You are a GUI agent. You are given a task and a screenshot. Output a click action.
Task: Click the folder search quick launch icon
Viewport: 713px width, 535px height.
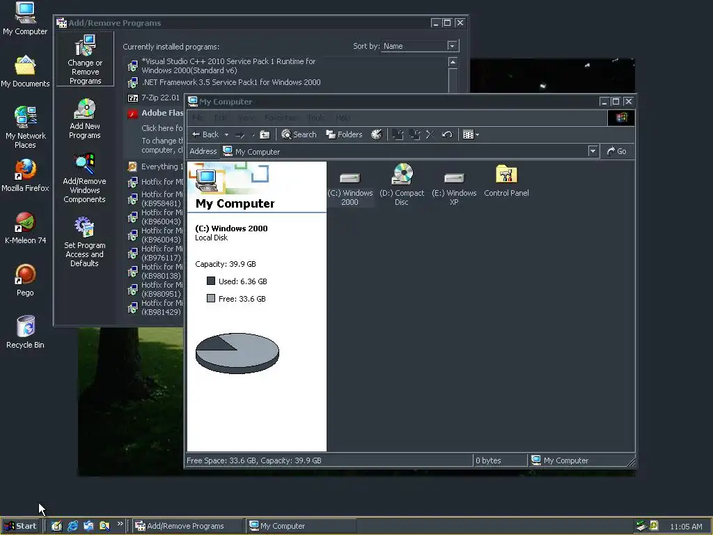pos(104,526)
